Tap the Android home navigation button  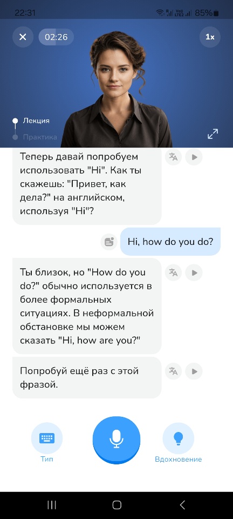tap(117, 505)
